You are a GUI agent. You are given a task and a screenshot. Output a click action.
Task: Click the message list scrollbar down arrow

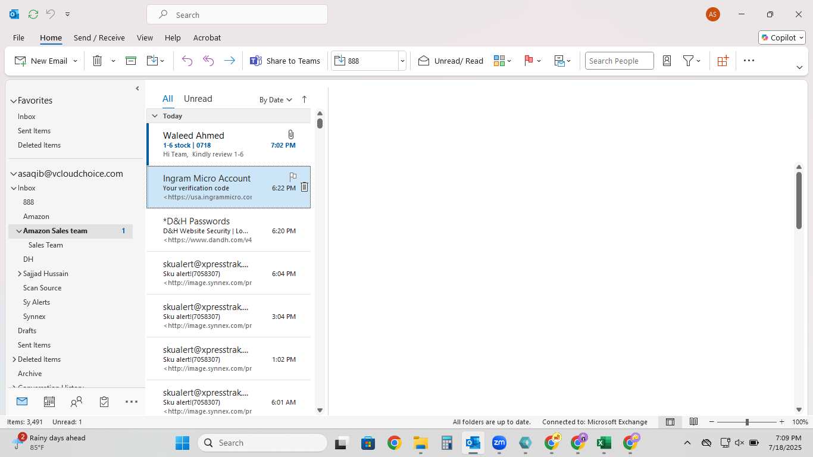(x=320, y=410)
